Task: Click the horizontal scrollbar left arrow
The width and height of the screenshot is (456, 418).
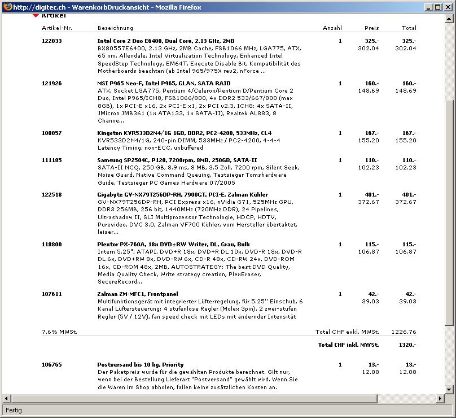Action: (6, 399)
